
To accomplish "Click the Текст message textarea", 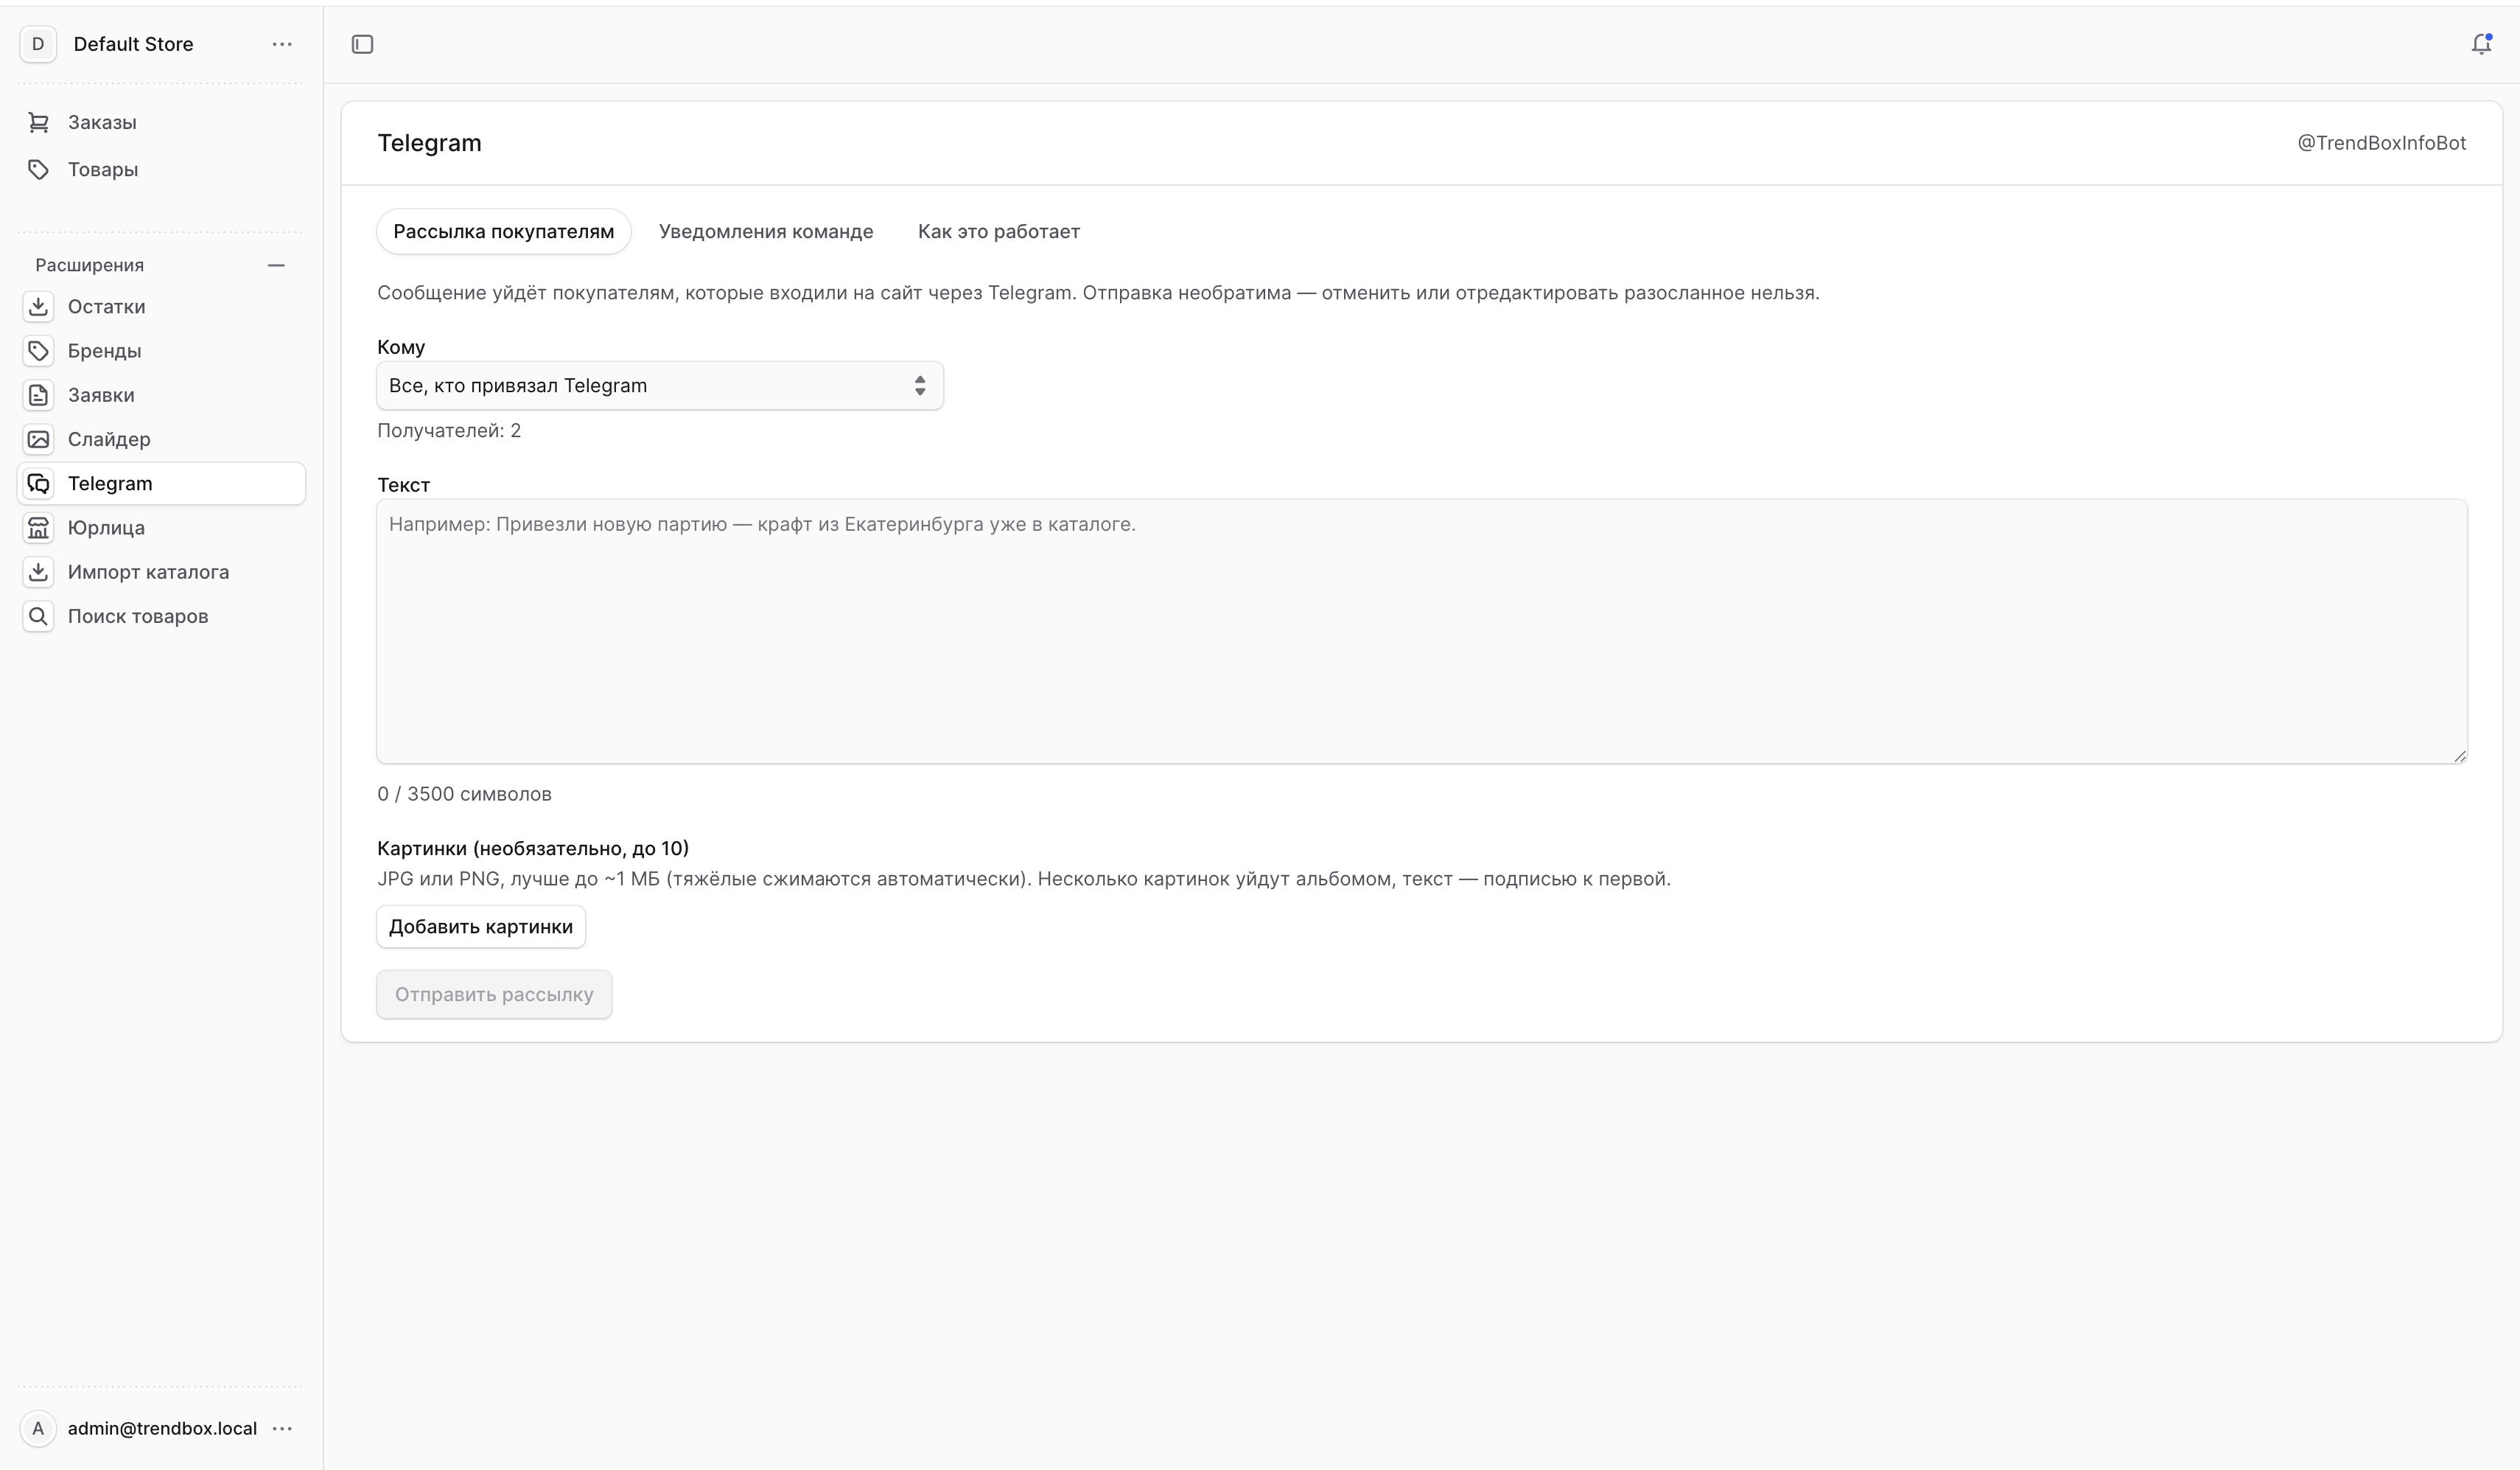I will tap(1422, 632).
